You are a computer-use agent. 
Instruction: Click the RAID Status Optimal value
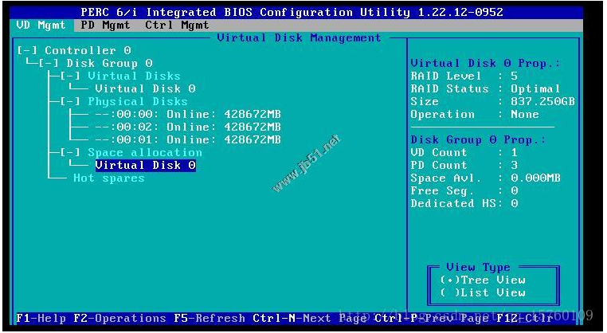point(535,89)
